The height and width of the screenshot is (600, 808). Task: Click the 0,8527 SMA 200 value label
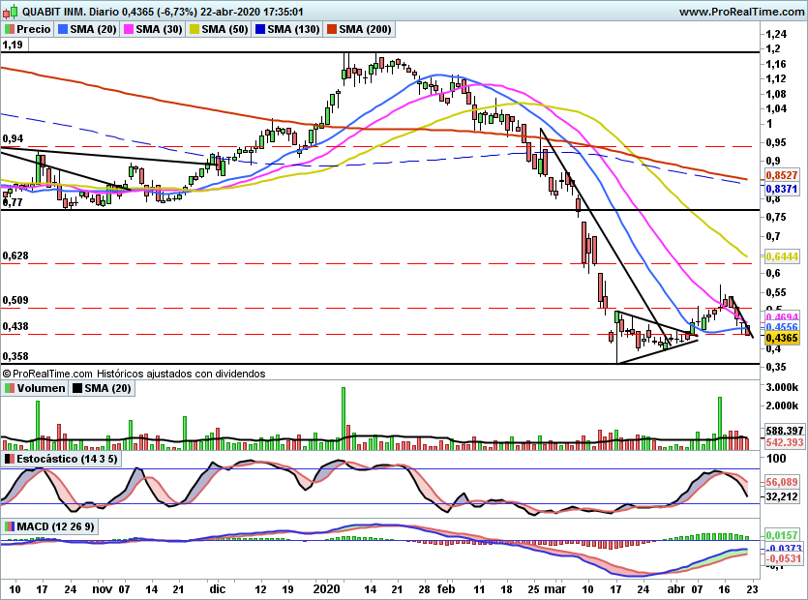(x=782, y=175)
